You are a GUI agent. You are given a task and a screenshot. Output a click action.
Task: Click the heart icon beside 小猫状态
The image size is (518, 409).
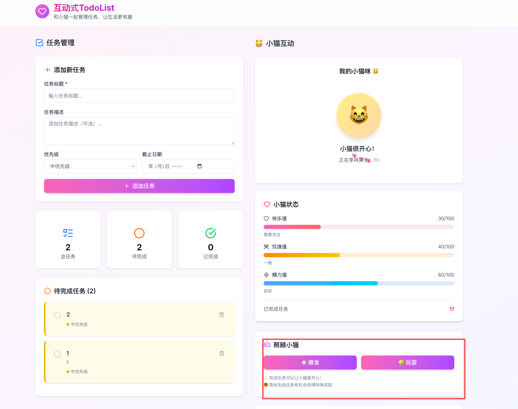[x=268, y=204]
